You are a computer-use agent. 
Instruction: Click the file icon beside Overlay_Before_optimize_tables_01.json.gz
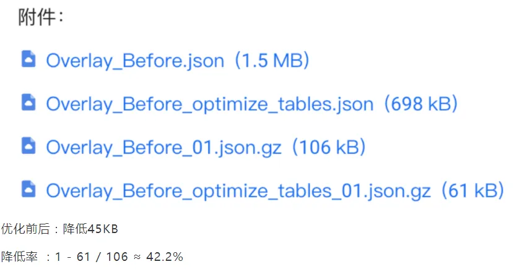coord(28,189)
